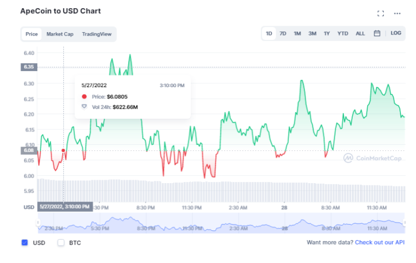The height and width of the screenshot is (263, 416).
Task: Click the $6.0805 price in tooltip
Action: coord(117,97)
